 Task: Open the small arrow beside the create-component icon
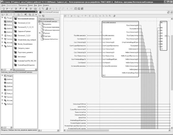pyautogui.click(x=5, y=15)
